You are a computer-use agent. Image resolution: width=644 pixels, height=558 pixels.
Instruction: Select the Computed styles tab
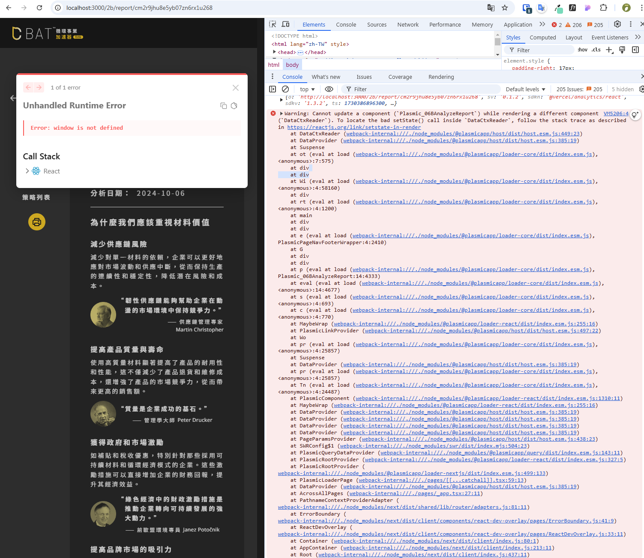coord(542,38)
